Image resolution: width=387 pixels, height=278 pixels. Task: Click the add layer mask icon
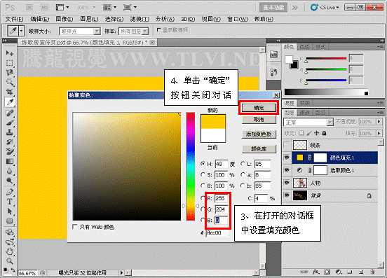click(x=327, y=272)
